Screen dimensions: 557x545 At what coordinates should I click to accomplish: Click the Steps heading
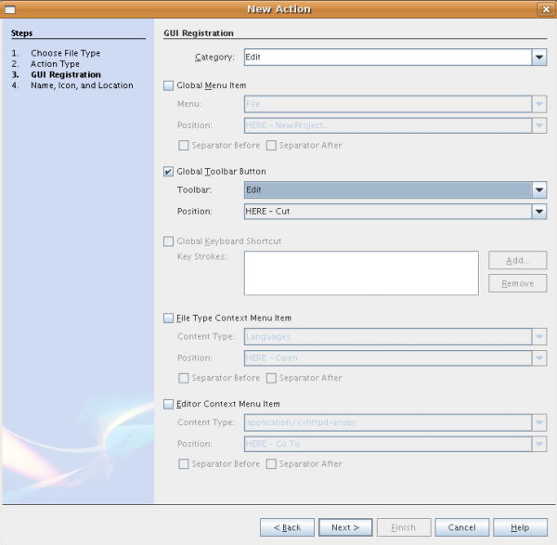21,33
